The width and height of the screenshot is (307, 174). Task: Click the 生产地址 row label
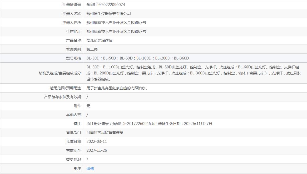[x=73, y=31]
